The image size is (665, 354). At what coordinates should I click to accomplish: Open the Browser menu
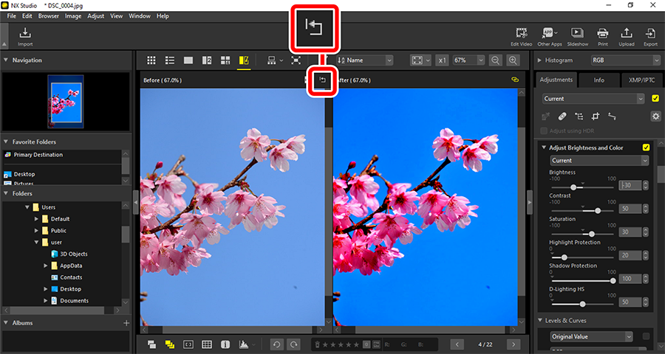[x=49, y=16]
